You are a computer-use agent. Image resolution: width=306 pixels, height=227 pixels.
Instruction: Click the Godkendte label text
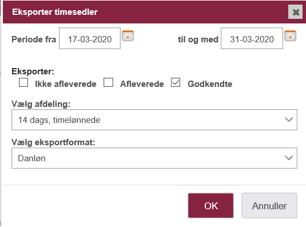pos(210,84)
